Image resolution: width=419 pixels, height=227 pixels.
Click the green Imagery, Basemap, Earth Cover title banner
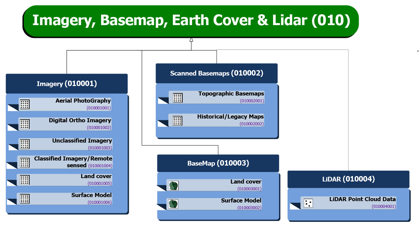[191, 21]
